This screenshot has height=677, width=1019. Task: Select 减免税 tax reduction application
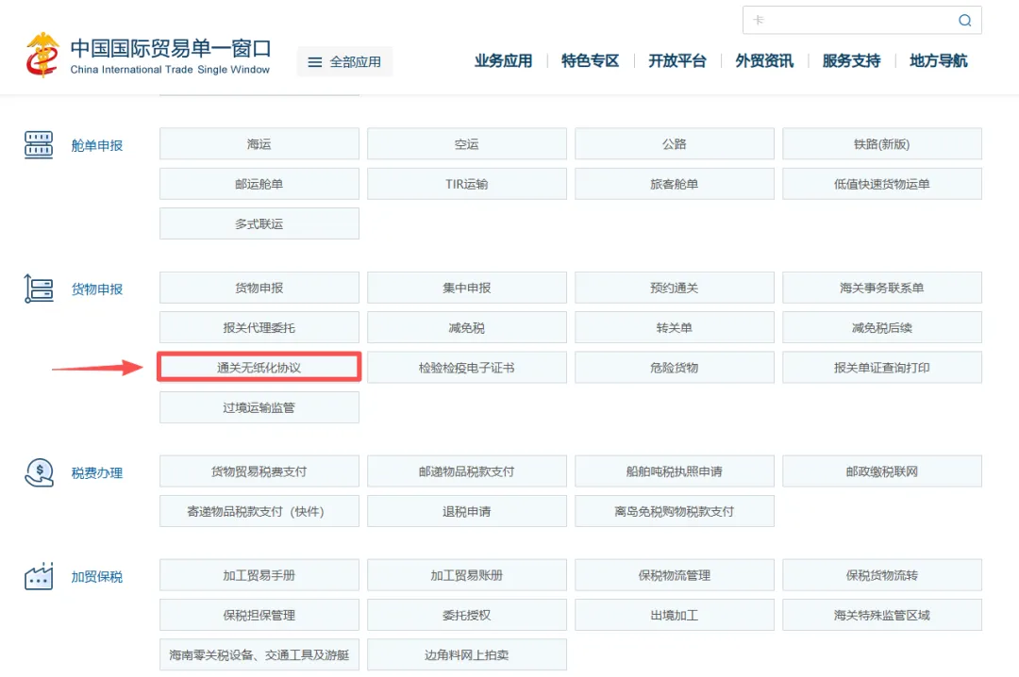tap(466, 327)
